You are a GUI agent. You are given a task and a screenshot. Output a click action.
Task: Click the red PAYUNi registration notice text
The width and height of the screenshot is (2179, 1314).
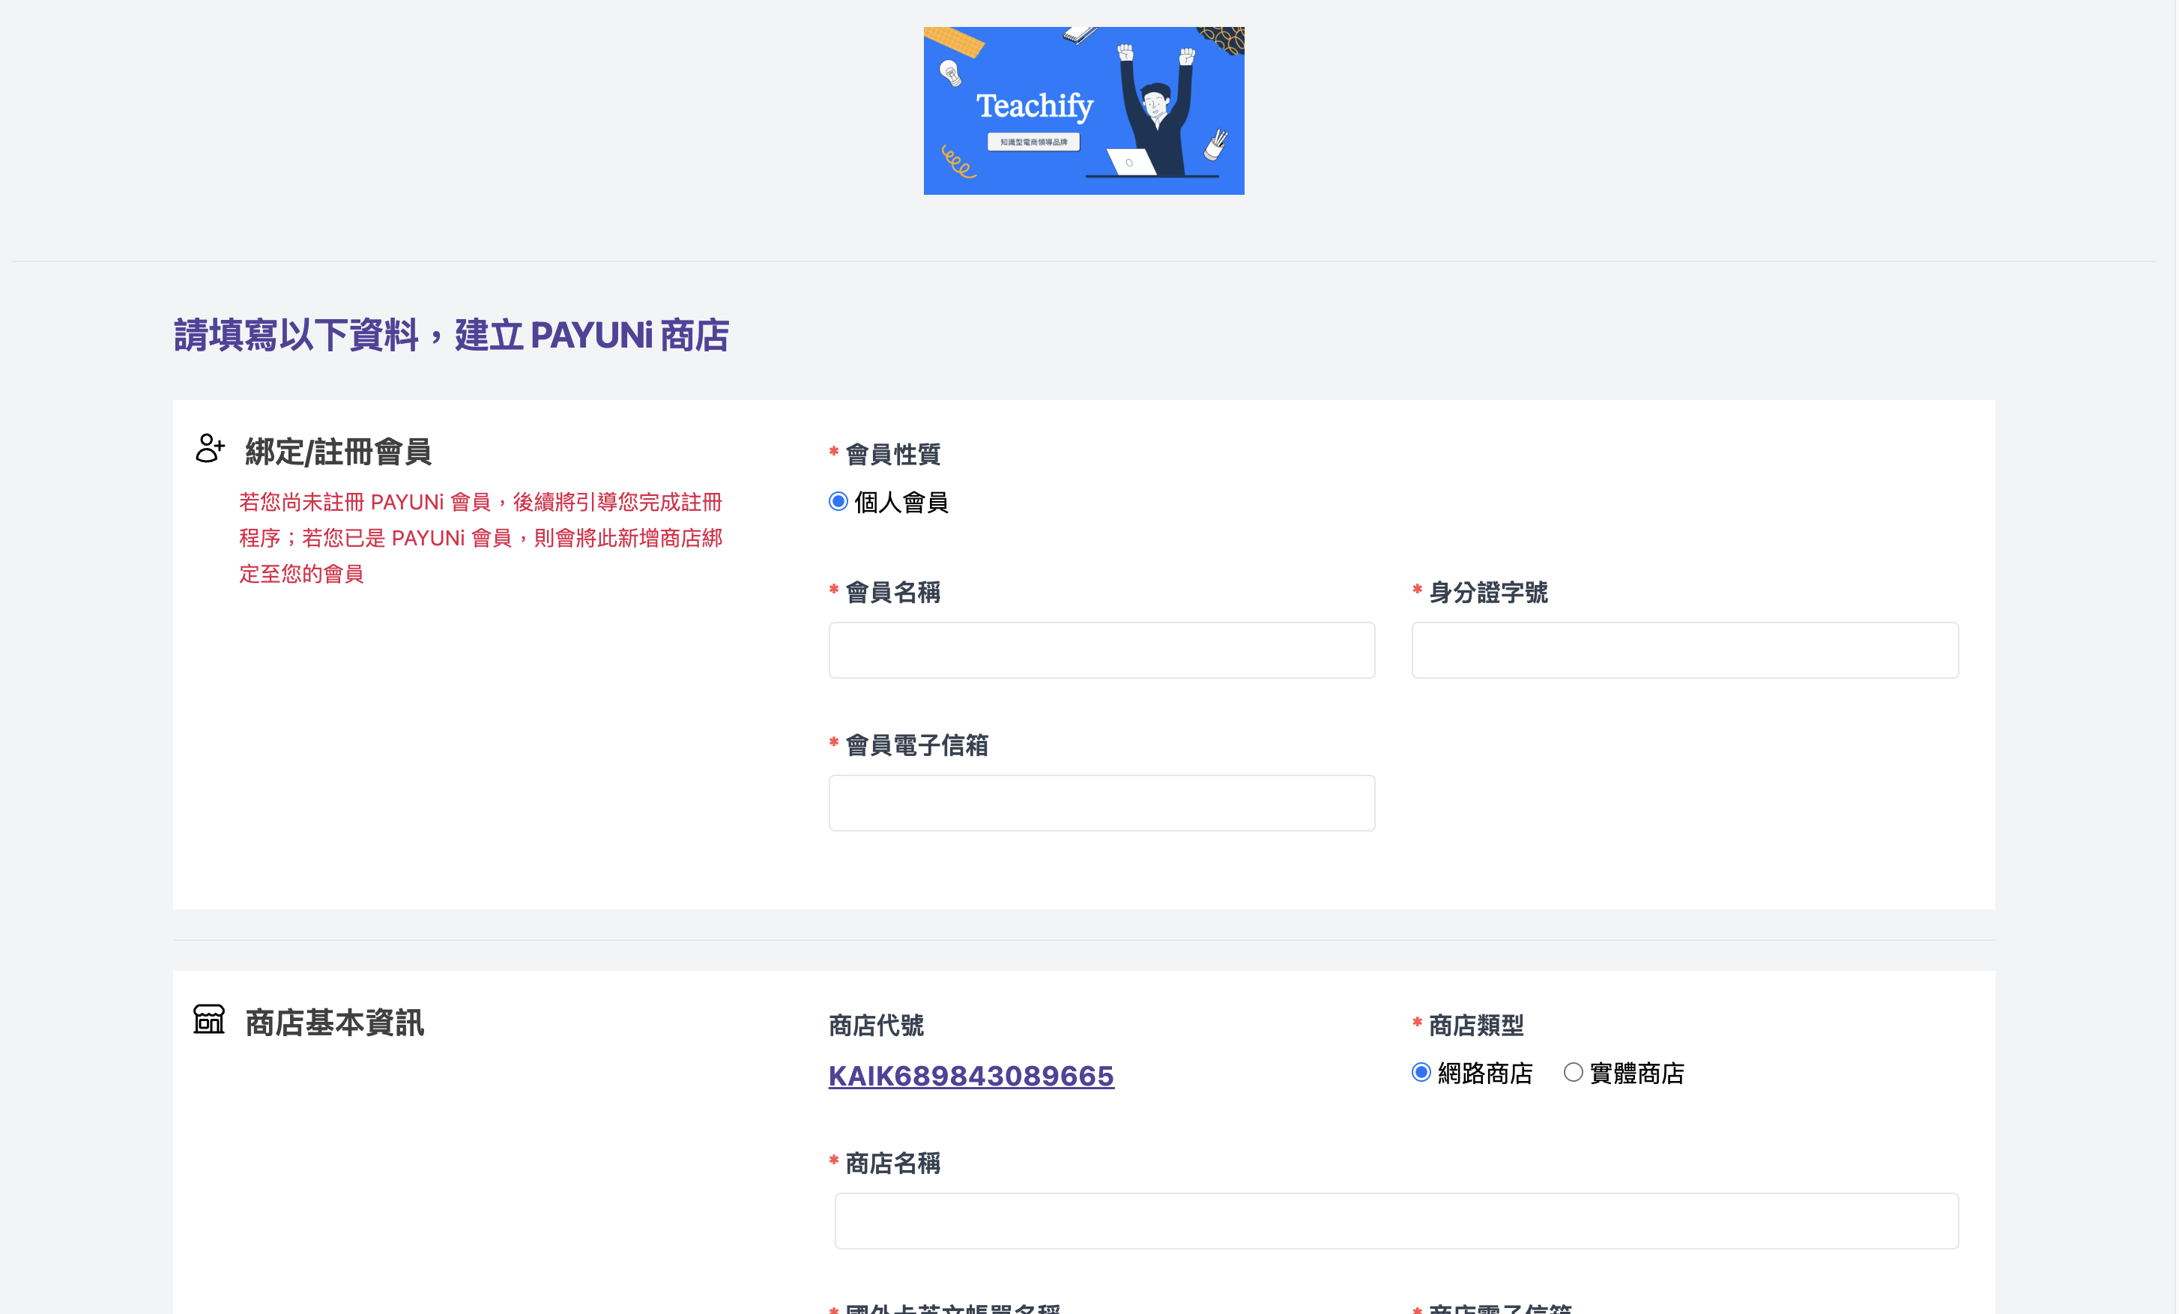[481, 538]
